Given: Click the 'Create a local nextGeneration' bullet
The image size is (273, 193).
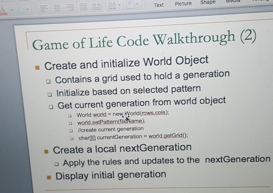Looking at the screenshot, I should (x=122, y=148).
